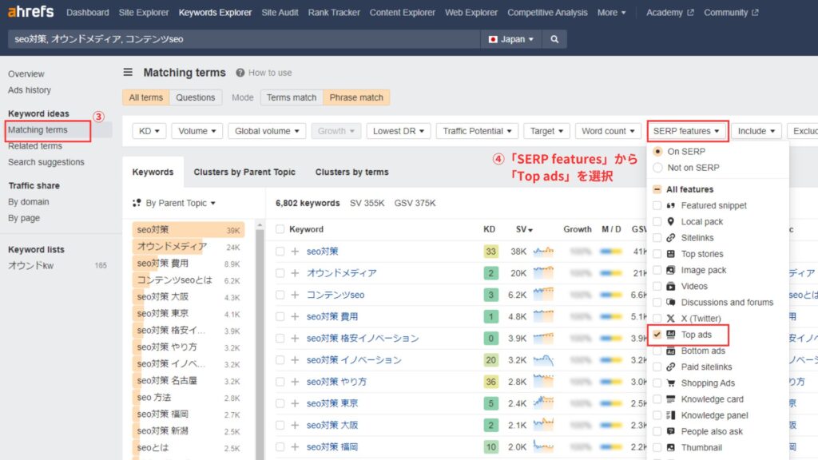Open the Word count filter dropdown
818x460 pixels.
tap(608, 131)
